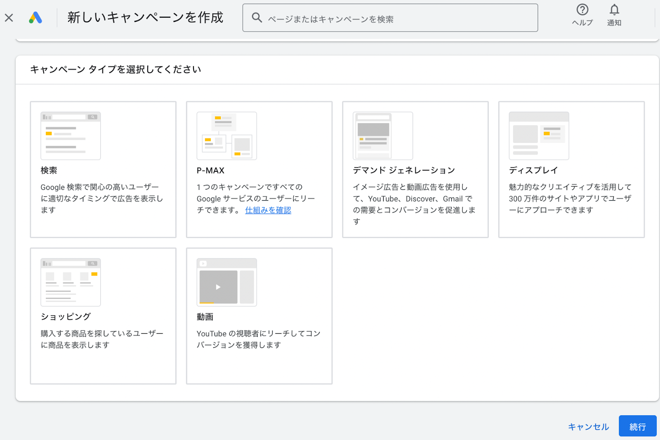Open the 通知 notifications bell
This screenshot has width=660, height=440.
click(614, 15)
